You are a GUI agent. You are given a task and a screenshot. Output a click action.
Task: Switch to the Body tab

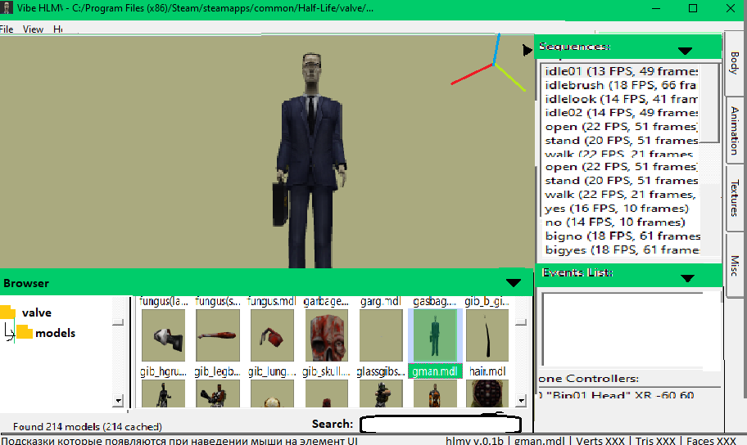735,63
